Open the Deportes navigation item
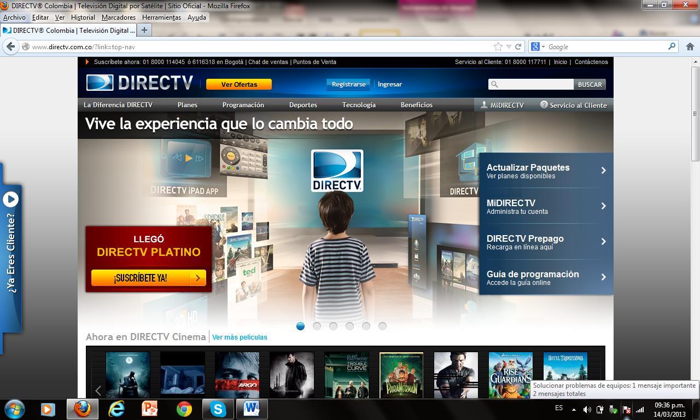The image size is (700, 420). [303, 105]
